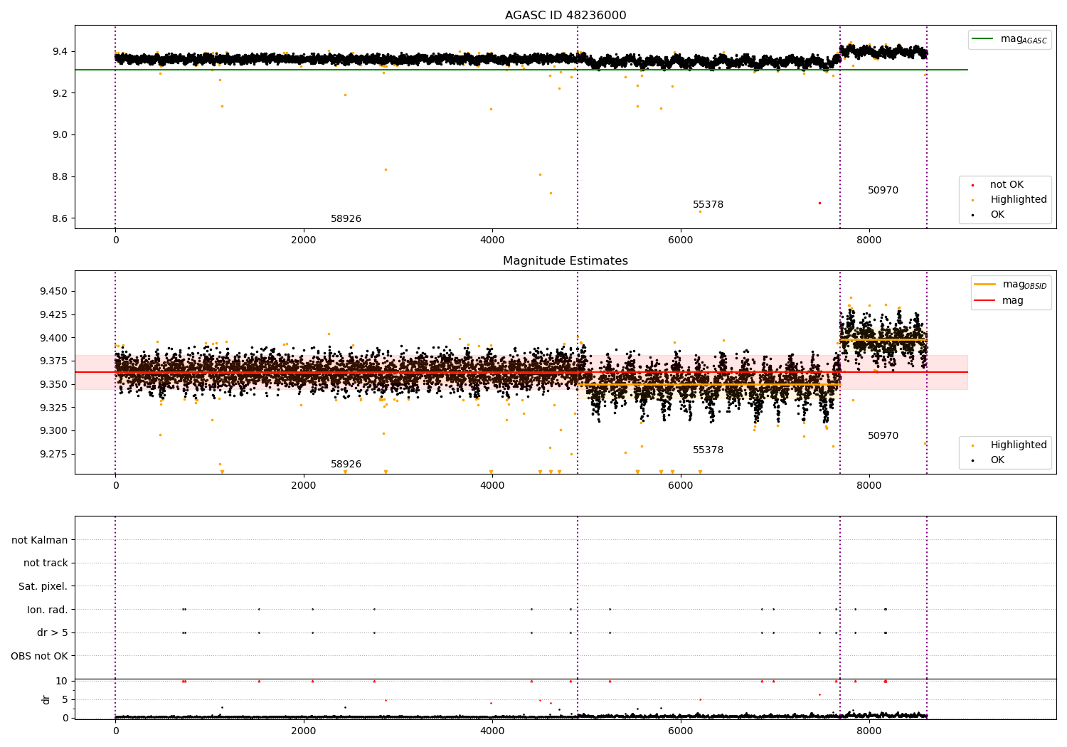This screenshot has width=1067, height=747.
Task: Click the 58926 annotation in AGASC ID plot
Action: click(346, 219)
